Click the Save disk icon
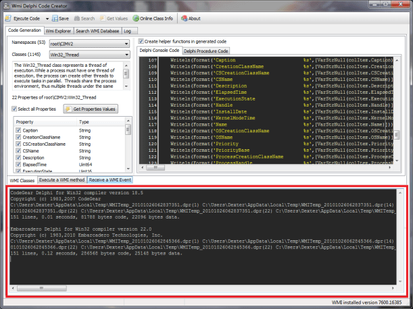The image size is (413, 309). tap(54, 18)
